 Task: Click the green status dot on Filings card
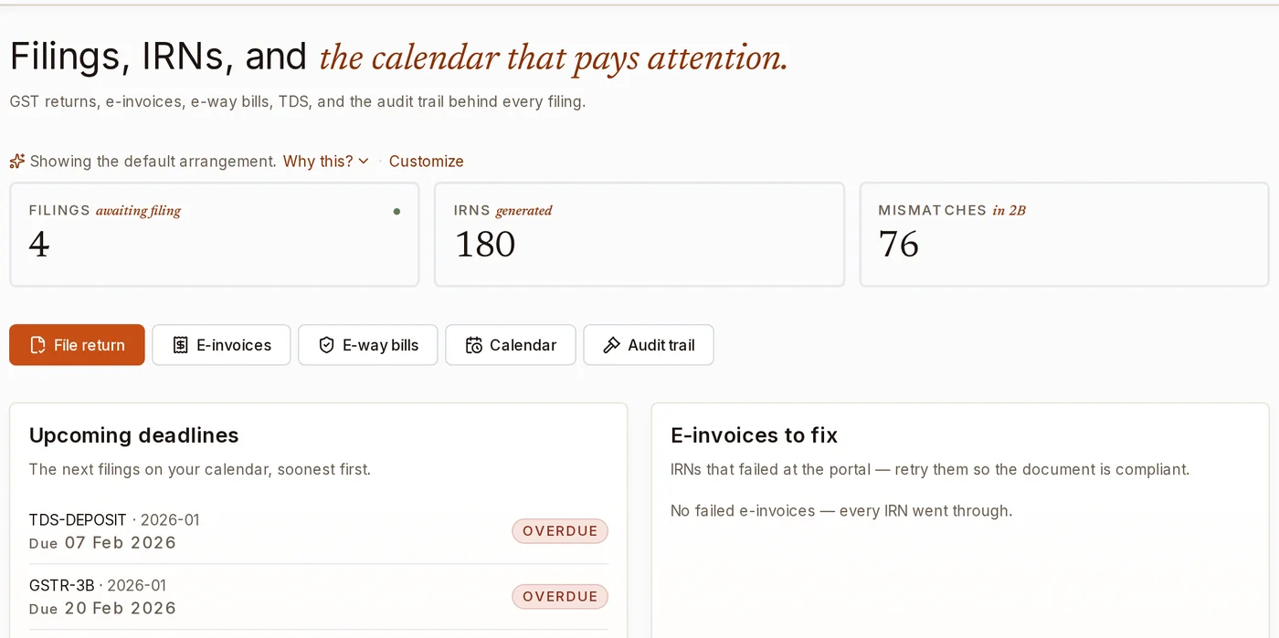coord(396,211)
